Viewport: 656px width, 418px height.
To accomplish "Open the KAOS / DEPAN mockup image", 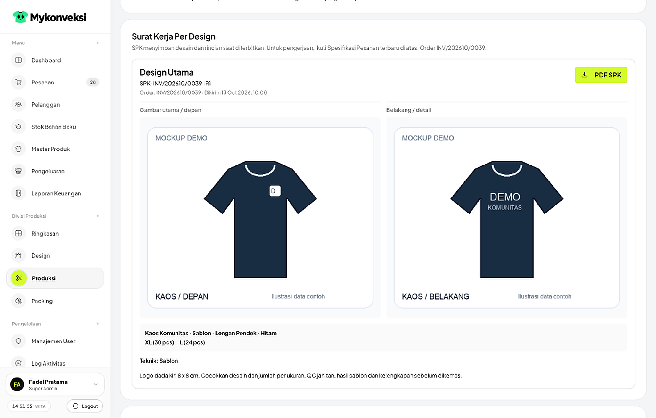I will (x=260, y=218).
